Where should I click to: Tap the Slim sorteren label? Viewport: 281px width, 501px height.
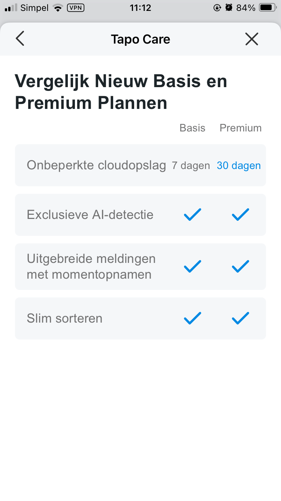[64, 318]
